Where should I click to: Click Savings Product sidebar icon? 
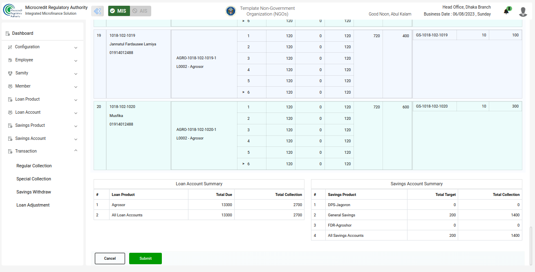pyautogui.click(x=10, y=126)
